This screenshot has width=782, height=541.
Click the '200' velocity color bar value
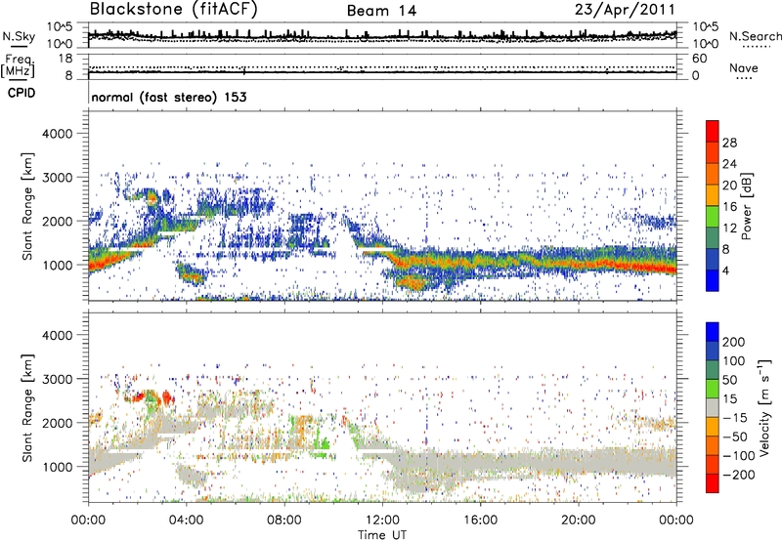734,342
